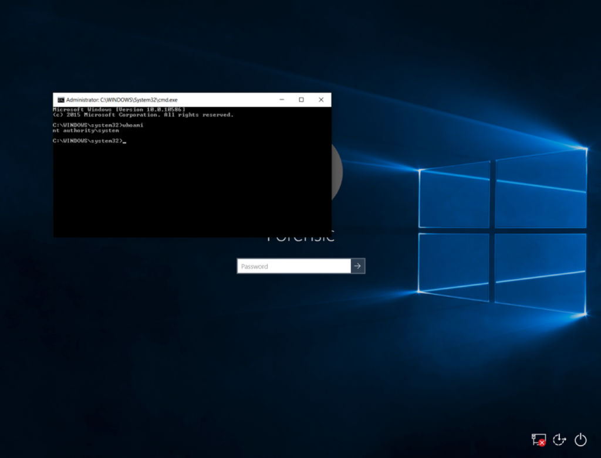Click the current C:\WINDOWS\system32> prompt line
601x458 pixels.
[89, 141]
